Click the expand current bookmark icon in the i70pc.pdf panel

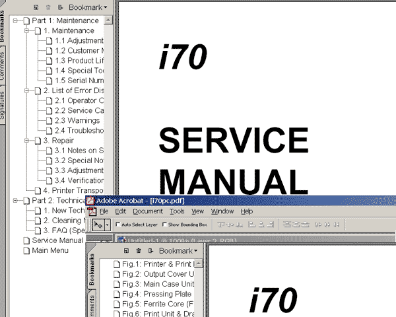click(x=150, y=251)
